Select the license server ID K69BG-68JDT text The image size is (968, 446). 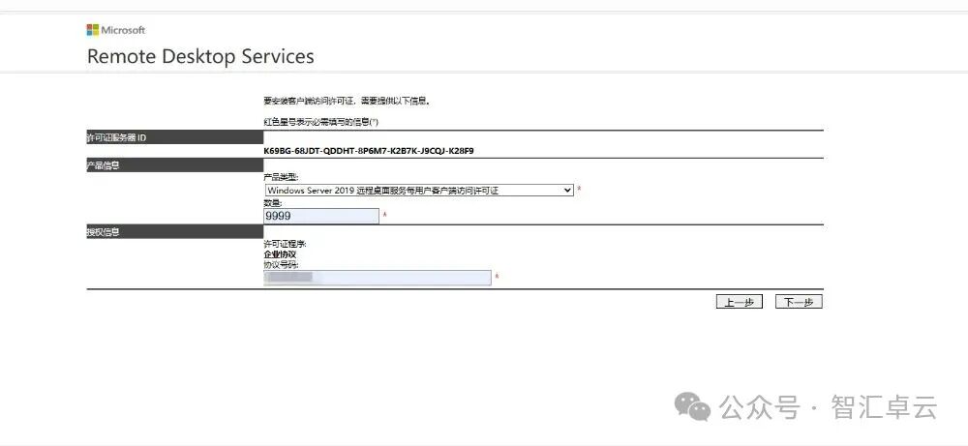369,151
